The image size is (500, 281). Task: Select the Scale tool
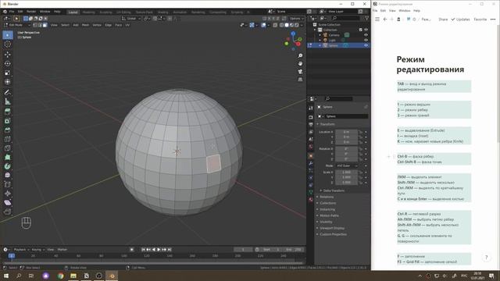click(x=8, y=73)
